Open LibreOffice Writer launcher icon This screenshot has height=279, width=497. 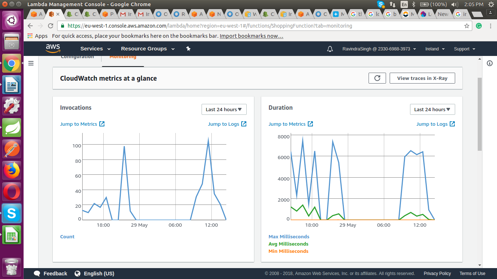[12, 85]
